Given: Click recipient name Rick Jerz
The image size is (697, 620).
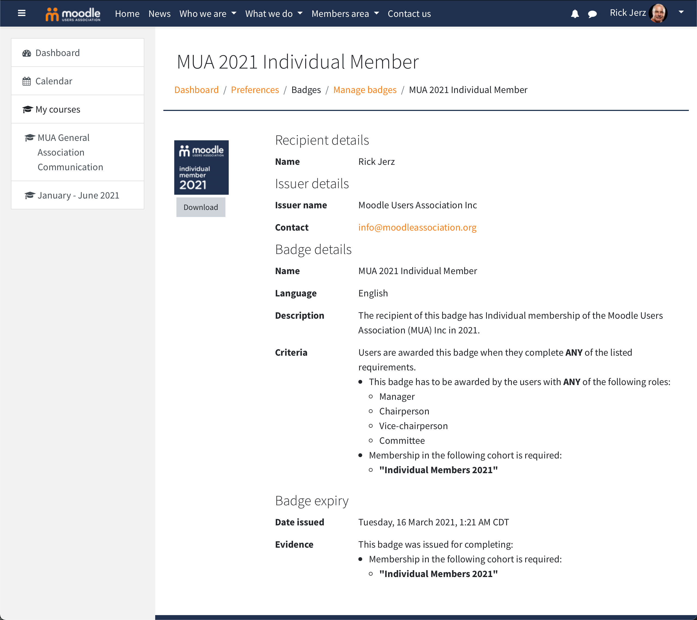Looking at the screenshot, I should click(377, 162).
